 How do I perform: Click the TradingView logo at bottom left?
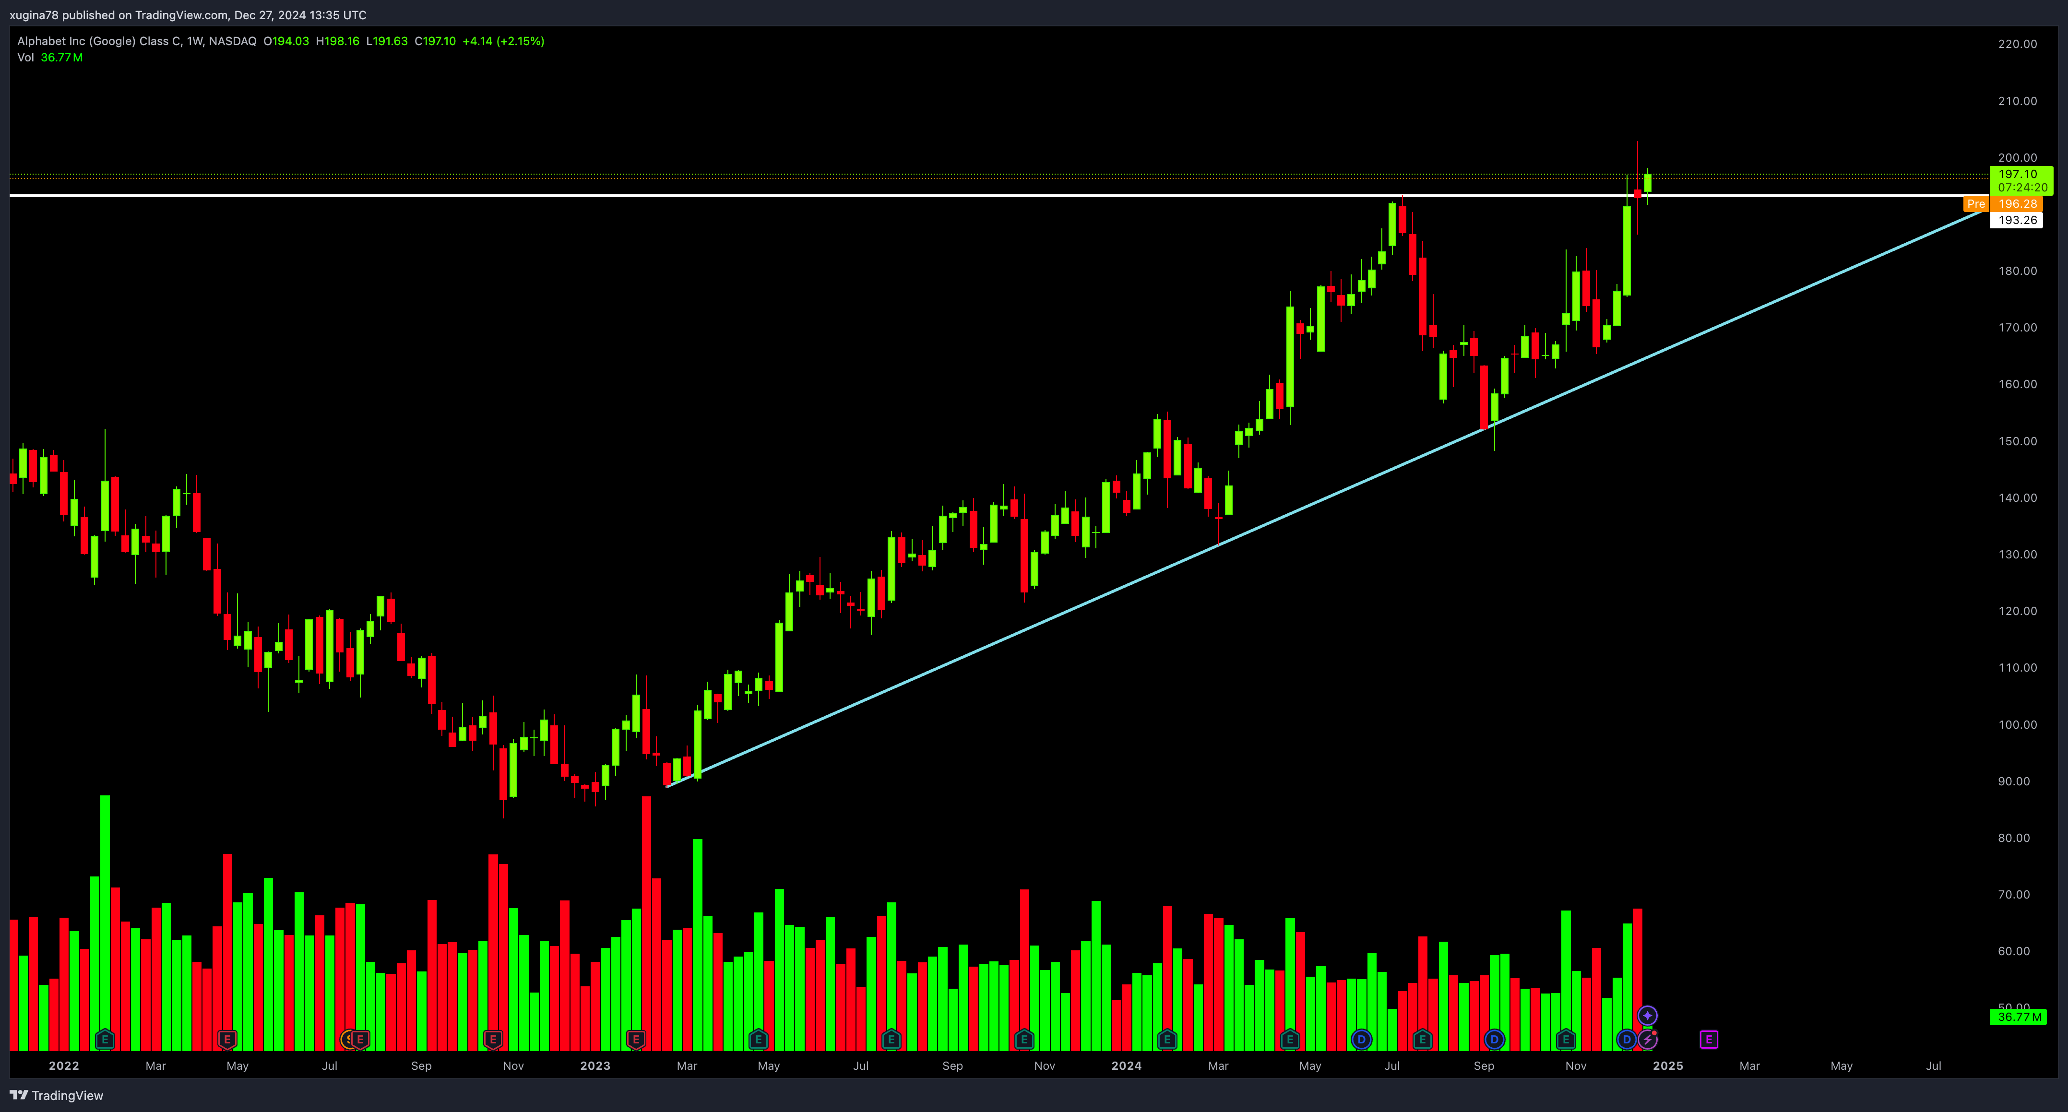pos(56,1095)
